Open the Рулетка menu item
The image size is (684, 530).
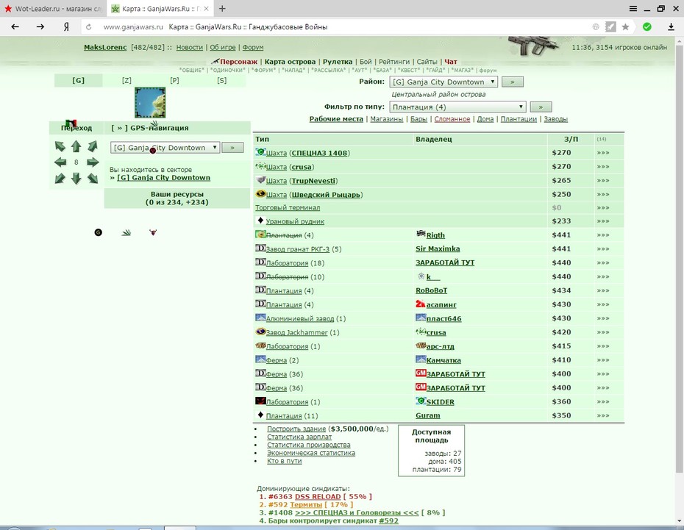[x=338, y=62]
